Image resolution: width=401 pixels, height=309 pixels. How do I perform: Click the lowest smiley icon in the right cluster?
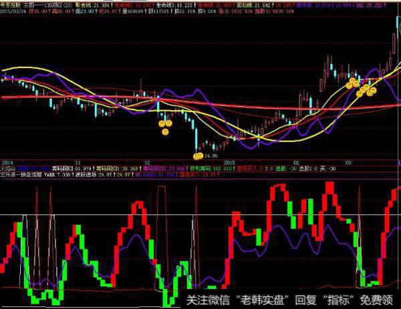tap(359, 93)
